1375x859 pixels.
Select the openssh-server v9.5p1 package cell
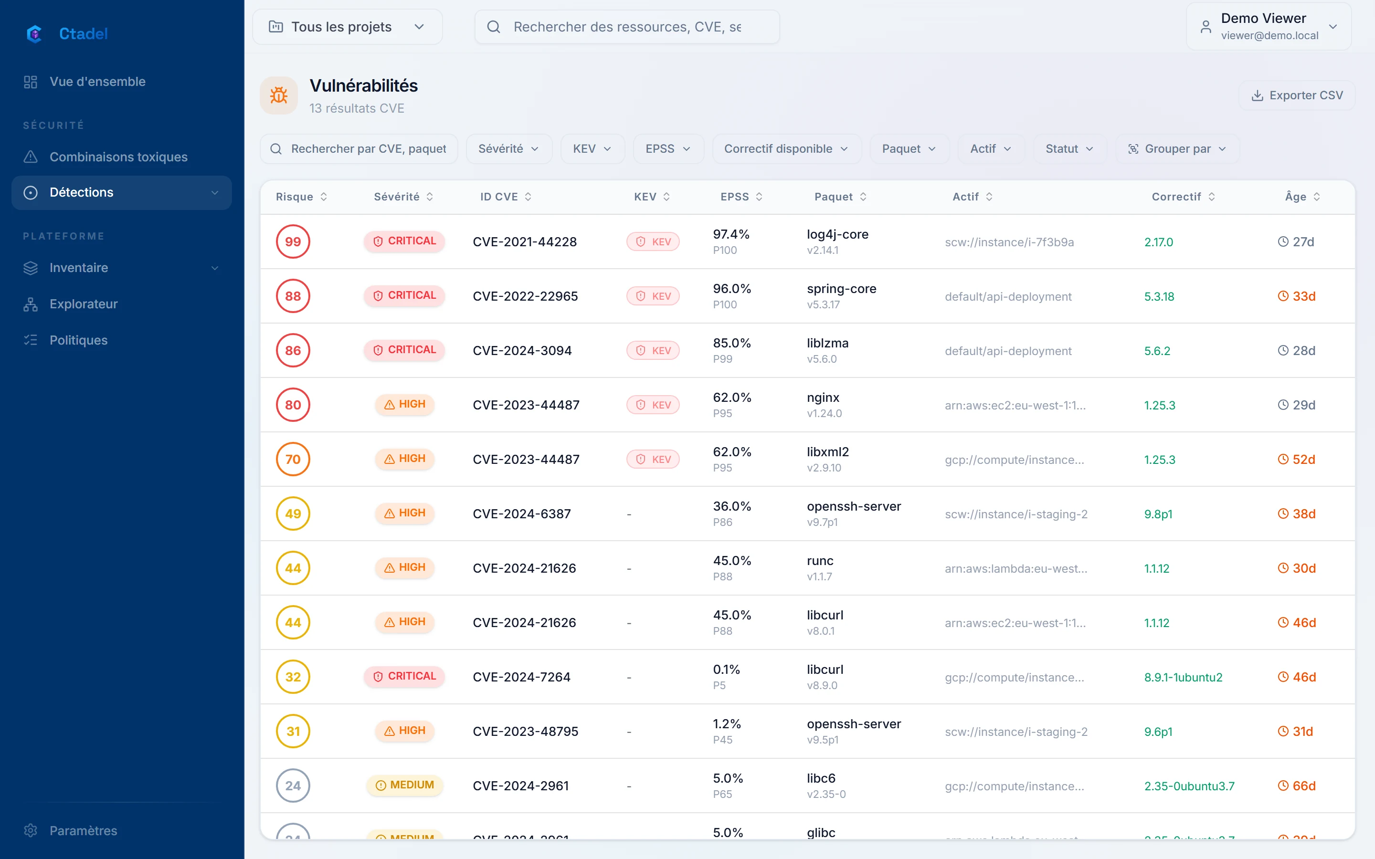point(854,731)
